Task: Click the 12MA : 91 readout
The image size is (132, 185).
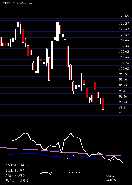Action: click(x=15, y=170)
